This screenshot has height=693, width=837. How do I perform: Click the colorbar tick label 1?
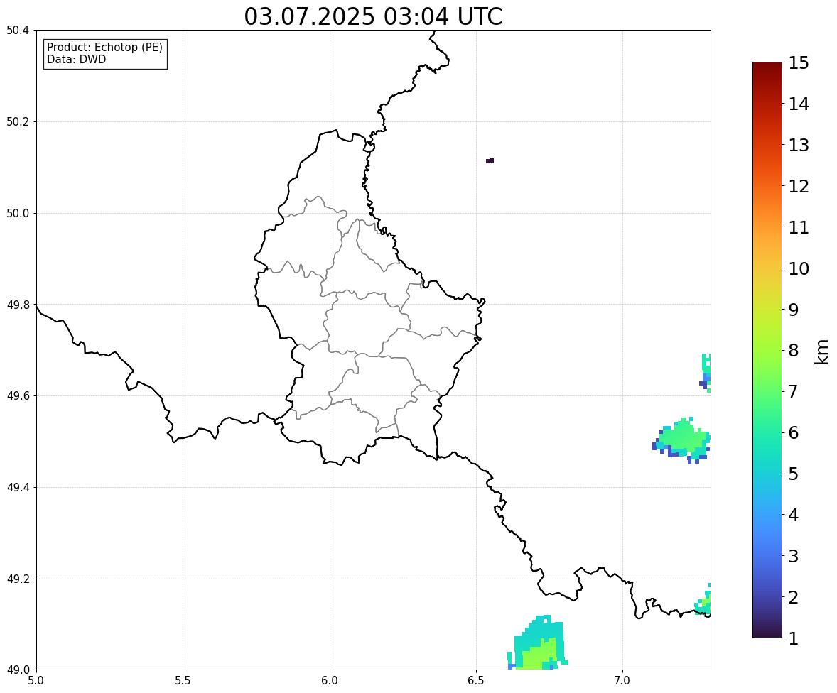pyautogui.click(x=794, y=638)
